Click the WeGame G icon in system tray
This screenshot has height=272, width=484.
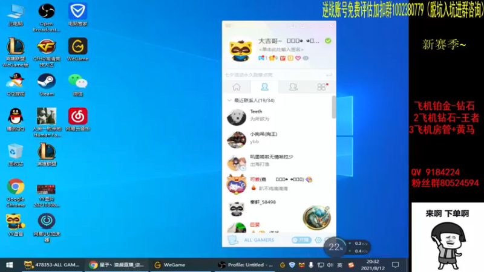282,265
